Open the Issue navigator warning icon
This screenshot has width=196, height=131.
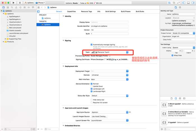(x=16, y=8)
